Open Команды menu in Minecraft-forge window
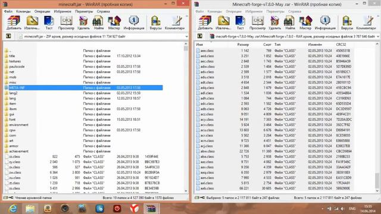The width and height of the screenshot is (381, 214). (x=215, y=11)
